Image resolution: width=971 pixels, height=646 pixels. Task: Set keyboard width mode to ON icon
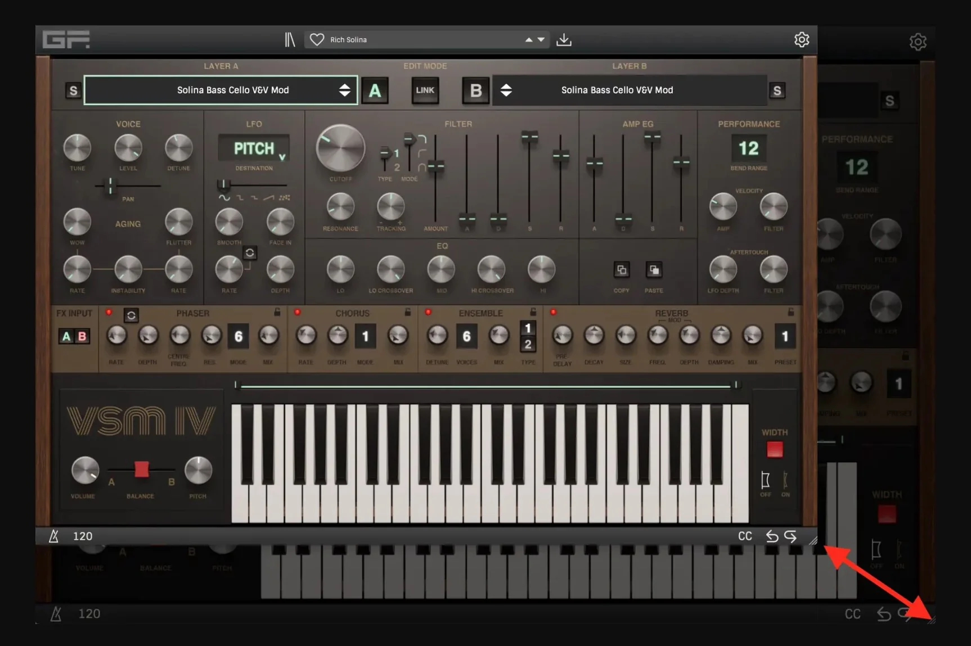tap(785, 481)
